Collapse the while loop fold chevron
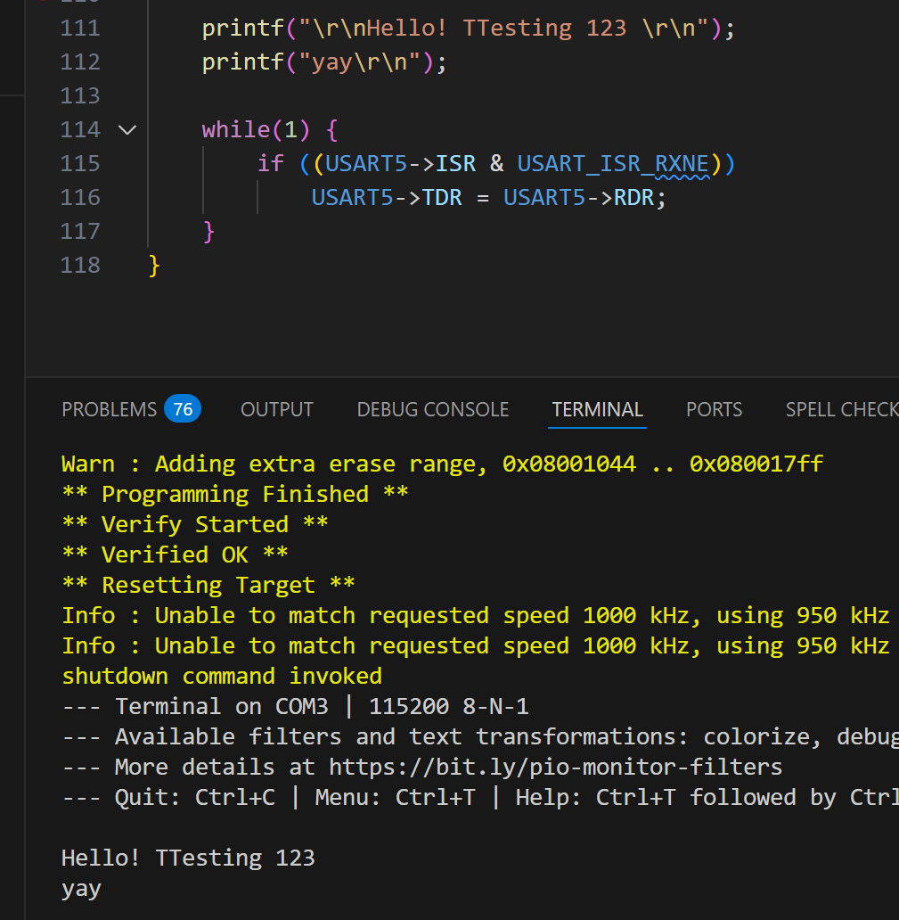Screen dimensions: 899x920 pos(127,130)
